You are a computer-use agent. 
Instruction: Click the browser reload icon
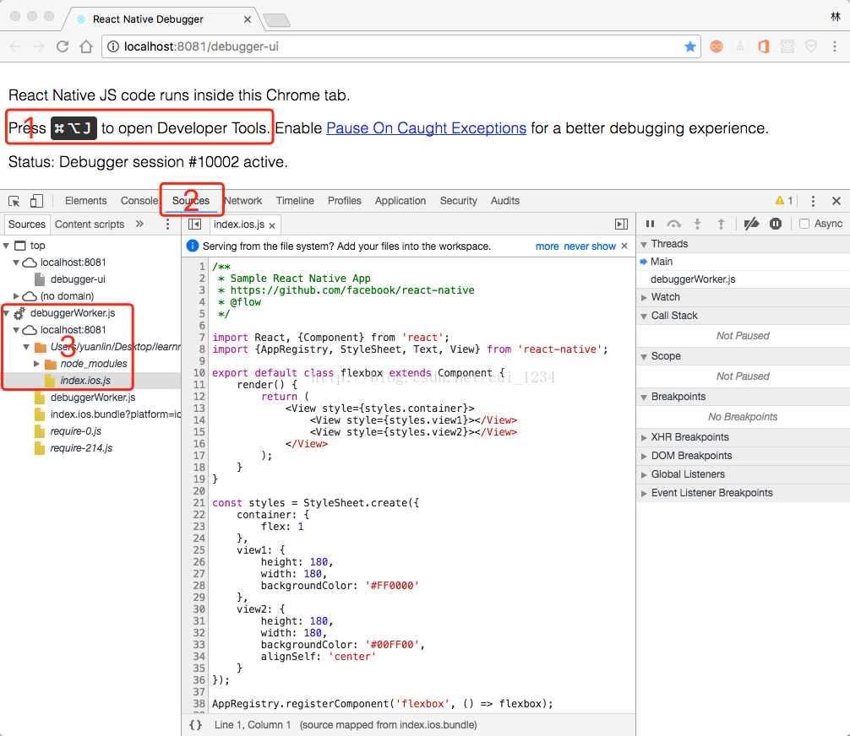click(63, 46)
